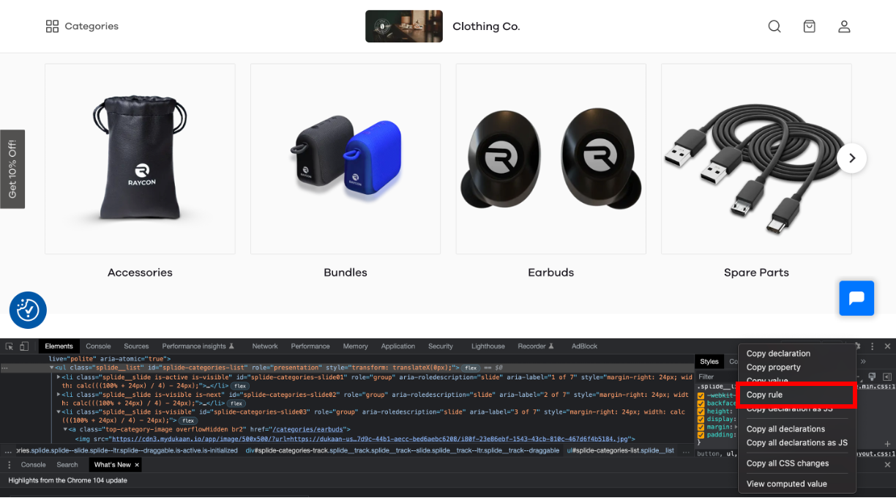Open the store search icon
896x498 pixels.
(x=774, y=26)
